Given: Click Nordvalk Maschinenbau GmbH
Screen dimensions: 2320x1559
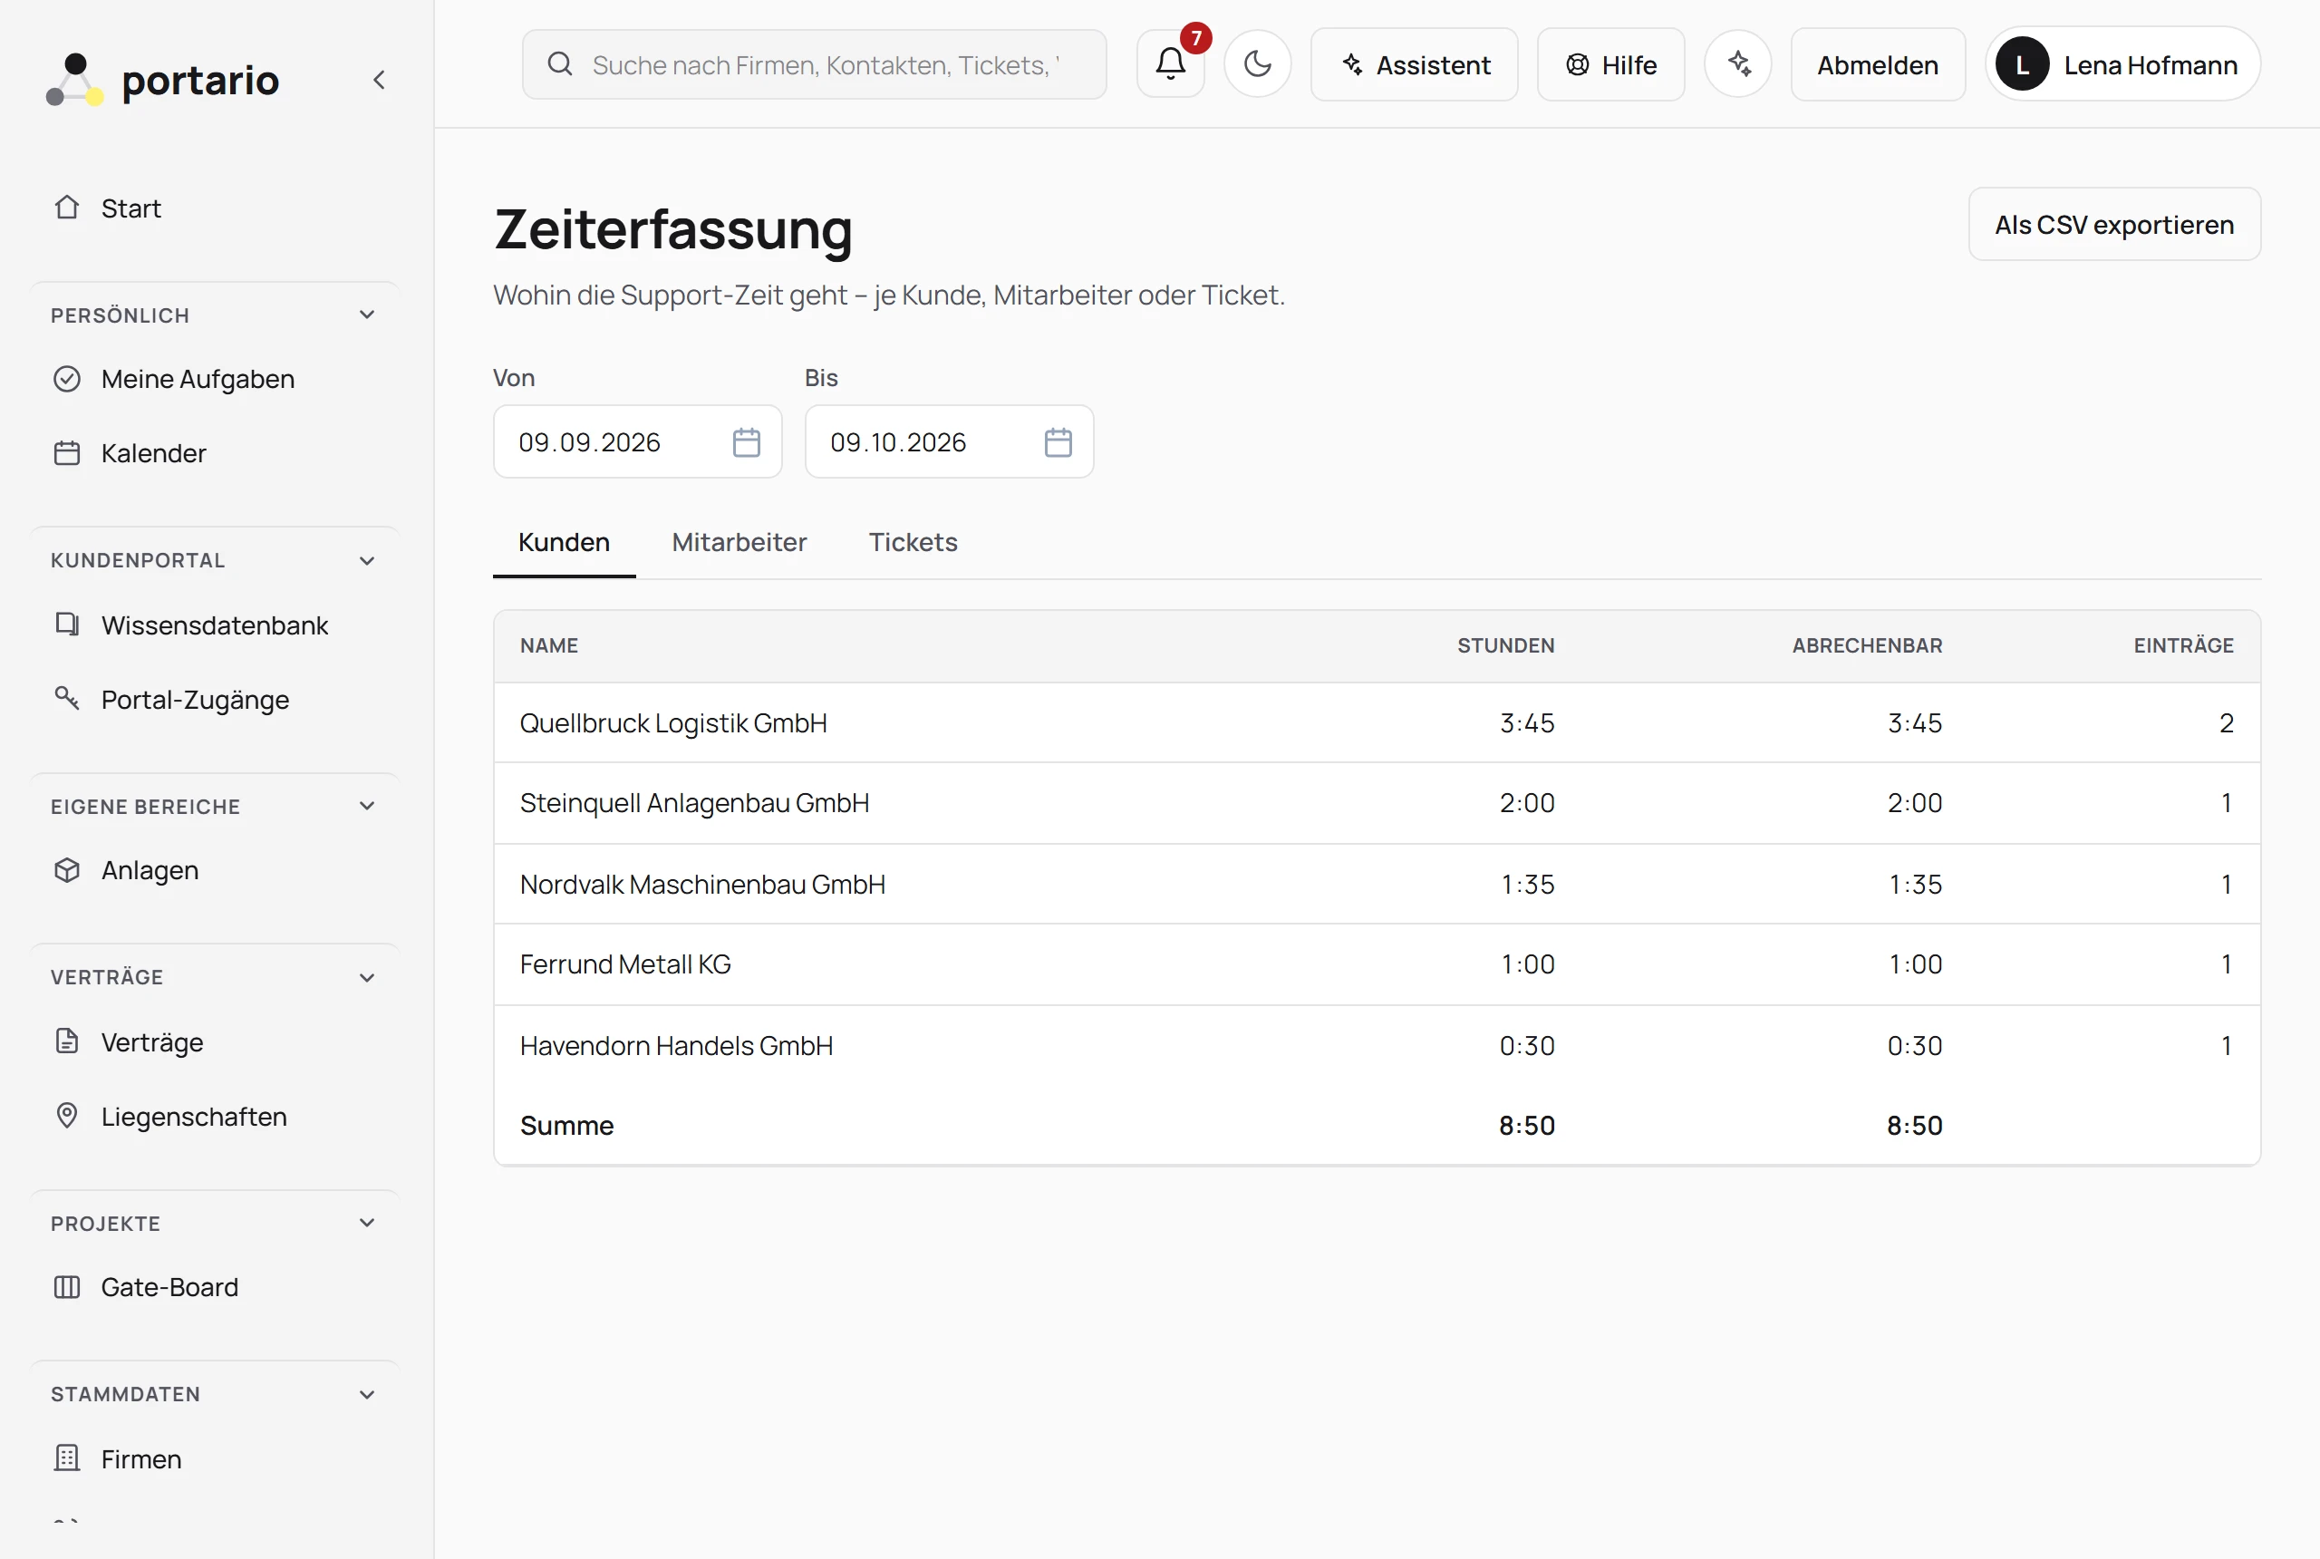Looking at the screenshot, I should coord(701,884).
